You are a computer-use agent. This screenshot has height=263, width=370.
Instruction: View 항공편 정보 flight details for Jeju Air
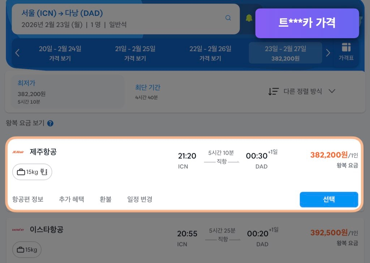click(28, 199)
